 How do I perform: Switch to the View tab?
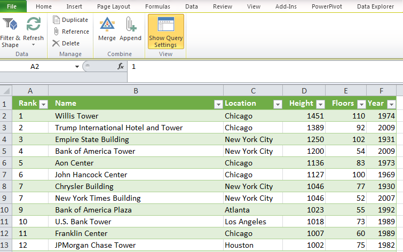(x=254, y=6)
